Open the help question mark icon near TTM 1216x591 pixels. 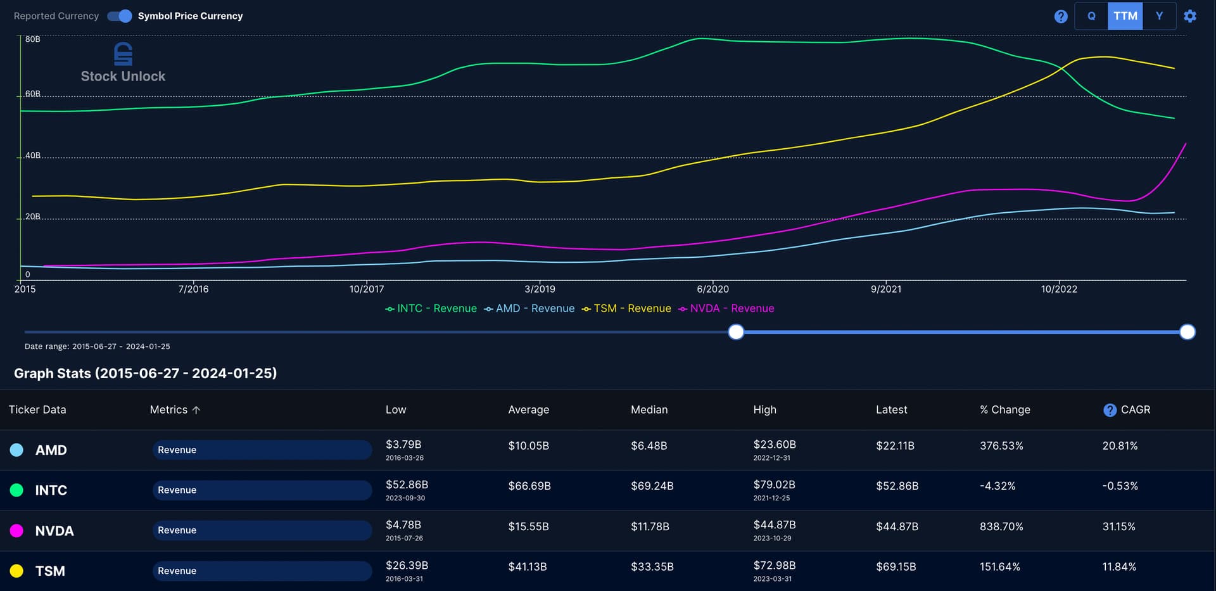coord(1061,16)
